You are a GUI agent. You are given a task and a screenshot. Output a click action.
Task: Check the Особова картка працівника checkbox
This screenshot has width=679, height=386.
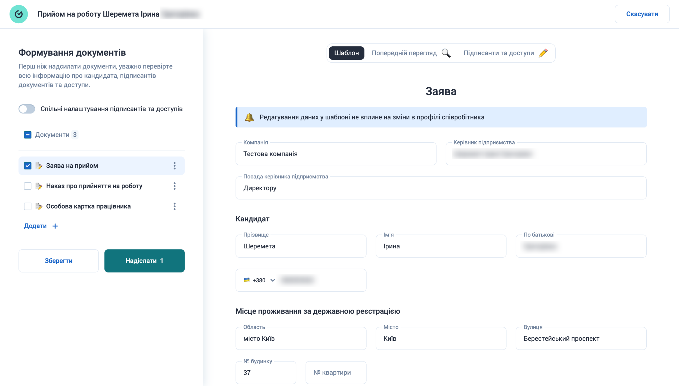[x=28, y=207]
